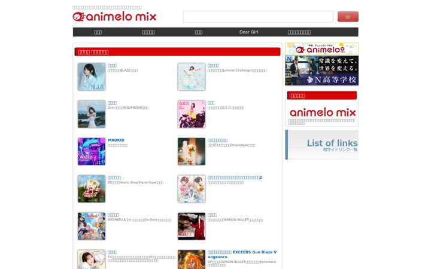The width and height of the screenshot is (431, 269).
Task: Open the Hearts Glow cover thumbnail
Action: (92, 188)
